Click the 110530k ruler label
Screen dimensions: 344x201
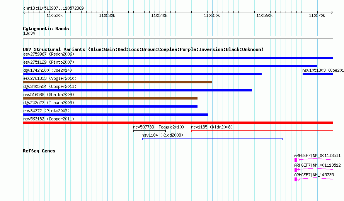click(x=107, y=15)
